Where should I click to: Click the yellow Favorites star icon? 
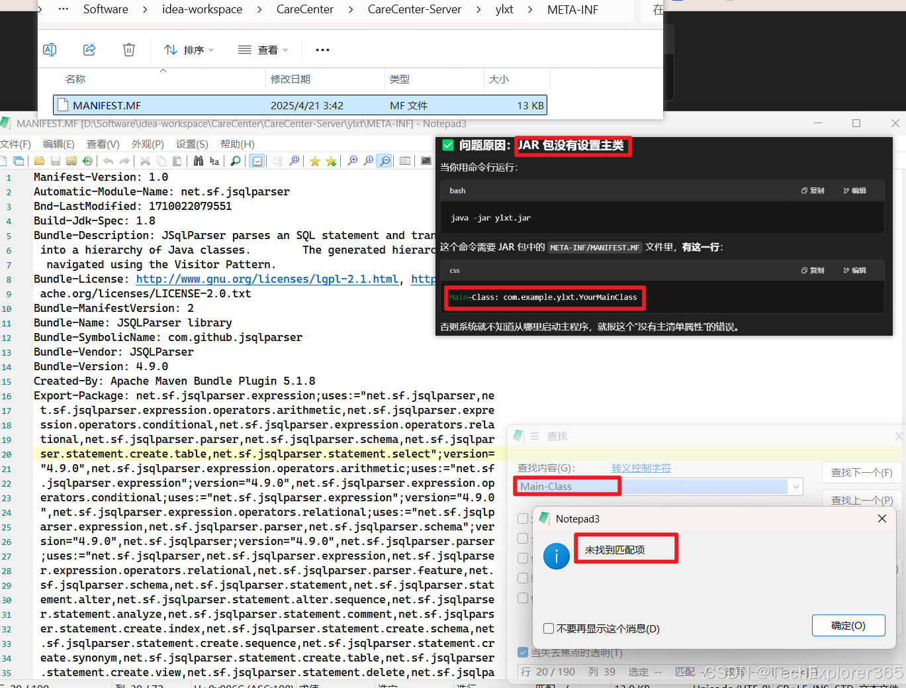(315, 161)
